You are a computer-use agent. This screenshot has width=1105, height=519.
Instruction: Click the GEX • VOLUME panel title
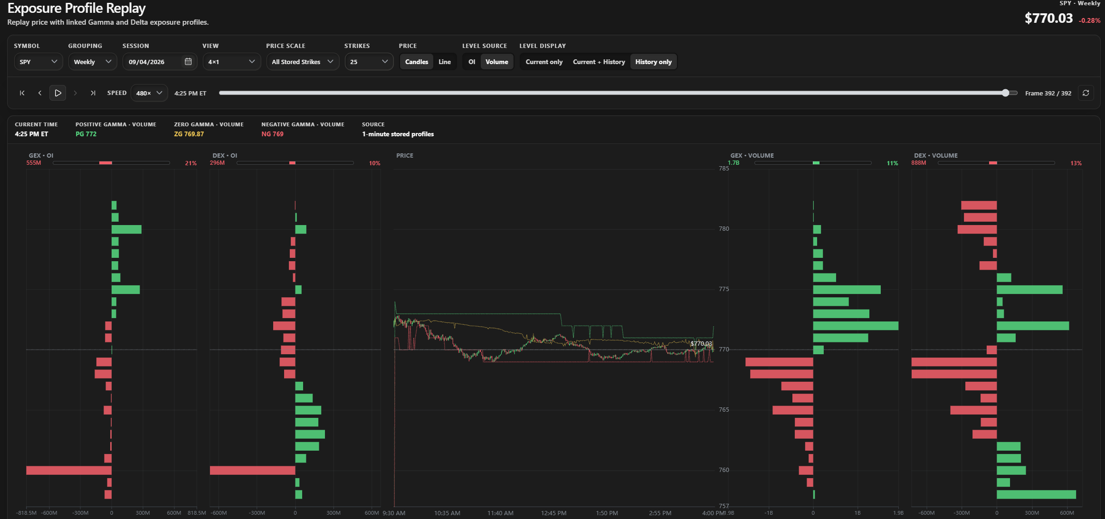pos(752,155)
